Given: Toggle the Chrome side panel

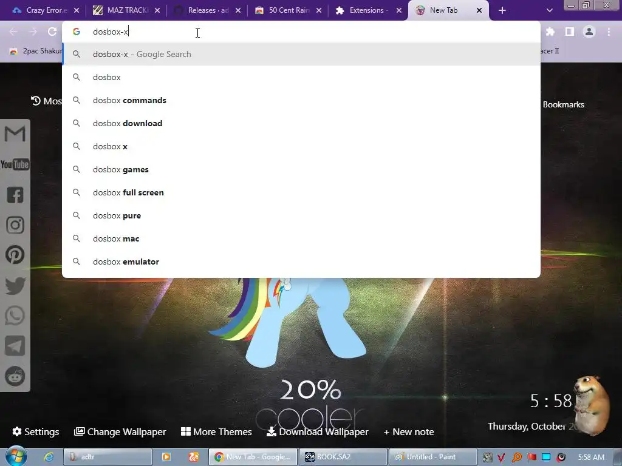Looking at the screenshot, I should pyautogui.click(x=570, y=32).
